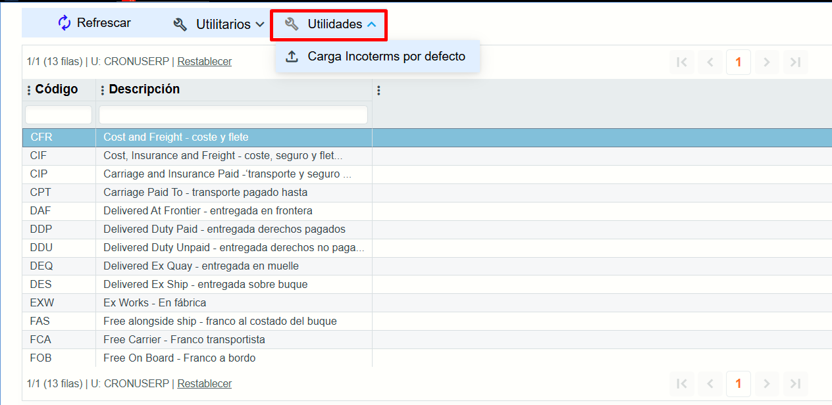Click the Restablecer link below the table
Viewport: 832px width, 405px height.
[x=205, y=383]
